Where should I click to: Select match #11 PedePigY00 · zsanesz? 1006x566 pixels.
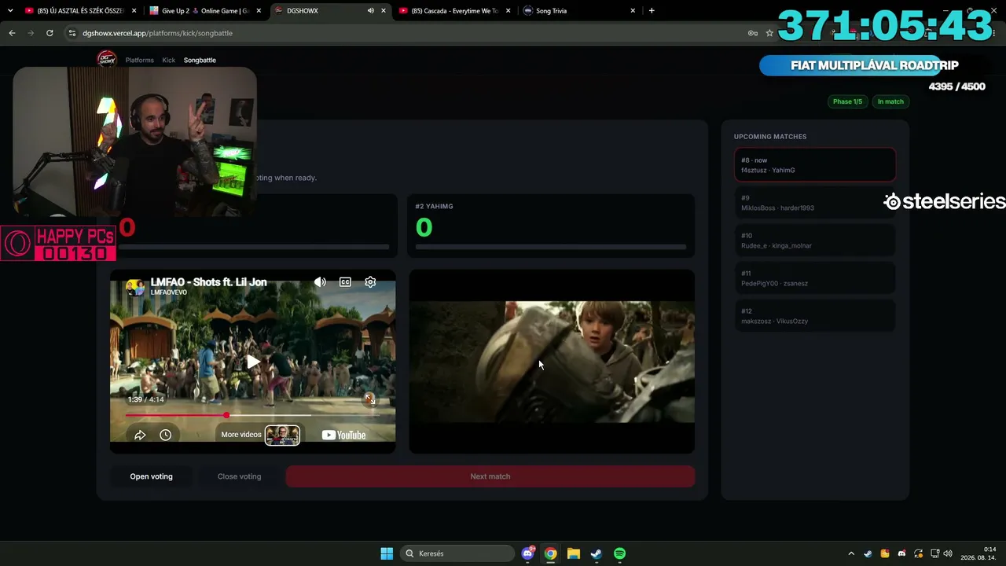click(815, 278)
